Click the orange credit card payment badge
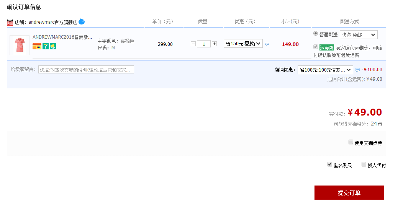Image resolution: width=398 pixels, height=210 pixels. tap(37, 46)
